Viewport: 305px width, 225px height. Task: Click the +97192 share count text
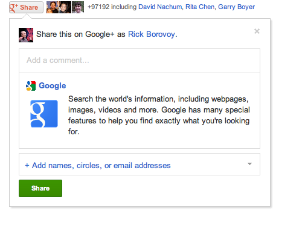click(x=98, y=7)
